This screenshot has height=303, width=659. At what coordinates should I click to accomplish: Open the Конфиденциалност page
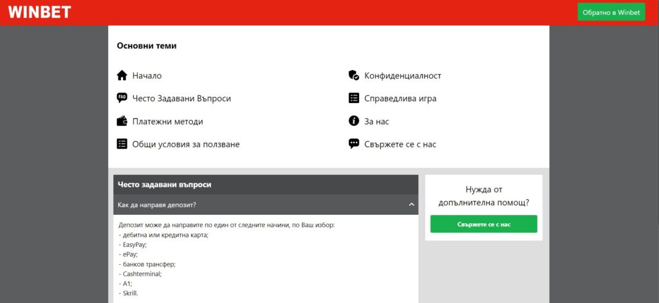coord(403,76)
